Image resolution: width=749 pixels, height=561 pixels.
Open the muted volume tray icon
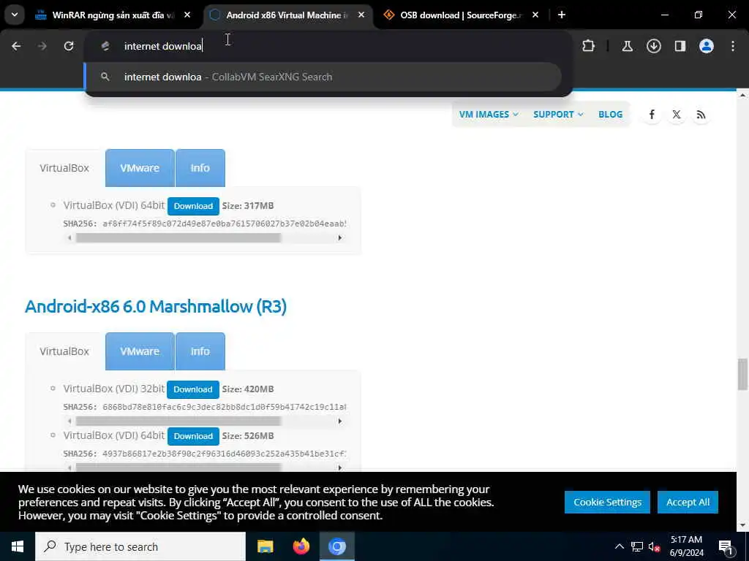pyautogui.click(x=655, y=546)
